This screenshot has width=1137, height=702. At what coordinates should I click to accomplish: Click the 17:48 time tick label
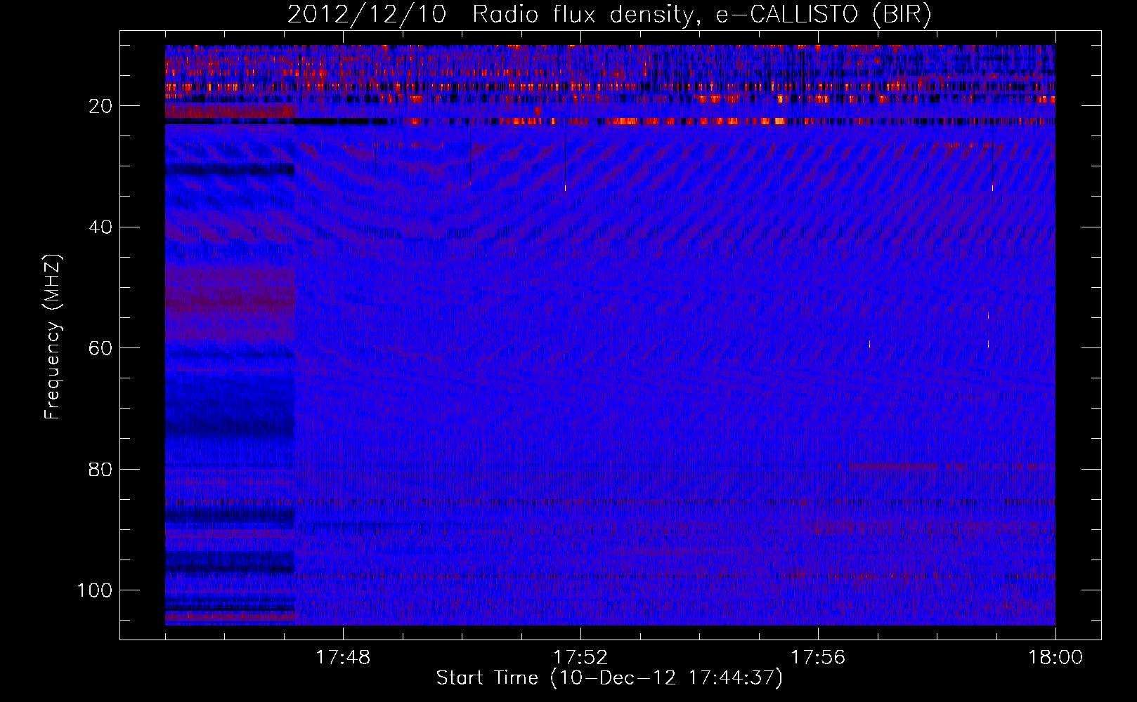[343, 658]
